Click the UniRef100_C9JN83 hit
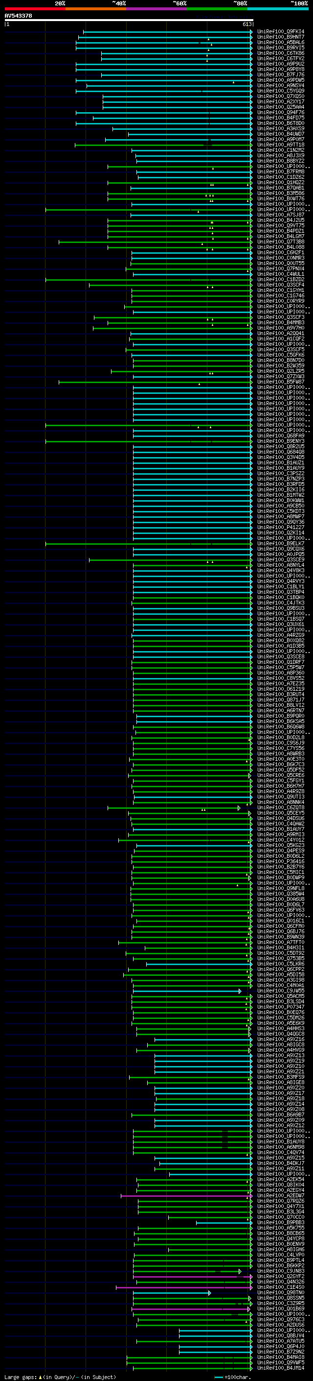 pyautogui.click(x=280, y=1271)
